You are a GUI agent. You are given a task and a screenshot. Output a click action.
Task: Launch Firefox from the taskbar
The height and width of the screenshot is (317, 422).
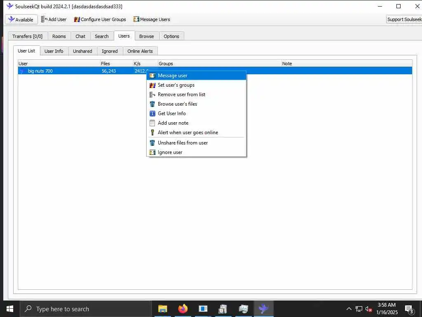[183, 309]
